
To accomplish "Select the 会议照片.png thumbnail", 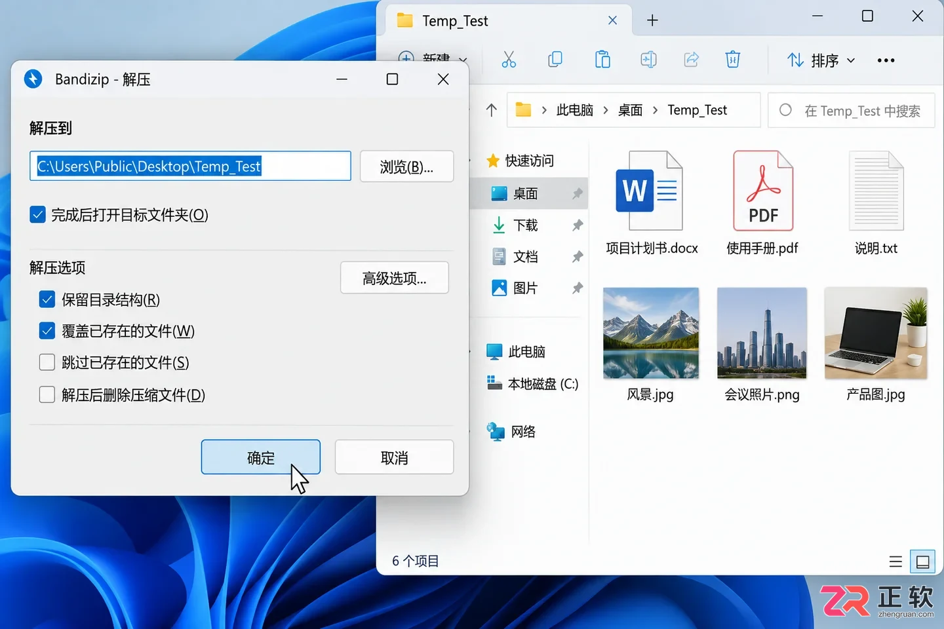I will [x=762, y=334].
